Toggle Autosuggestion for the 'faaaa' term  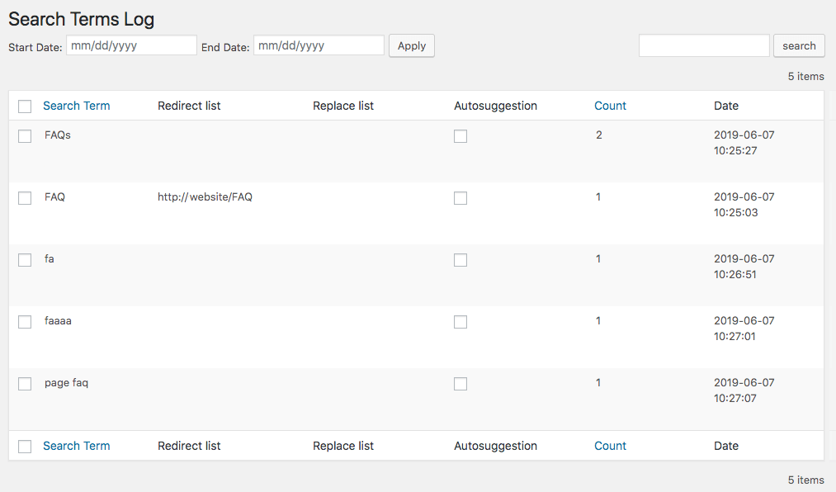pyautogui.click(x=461, y=322)
